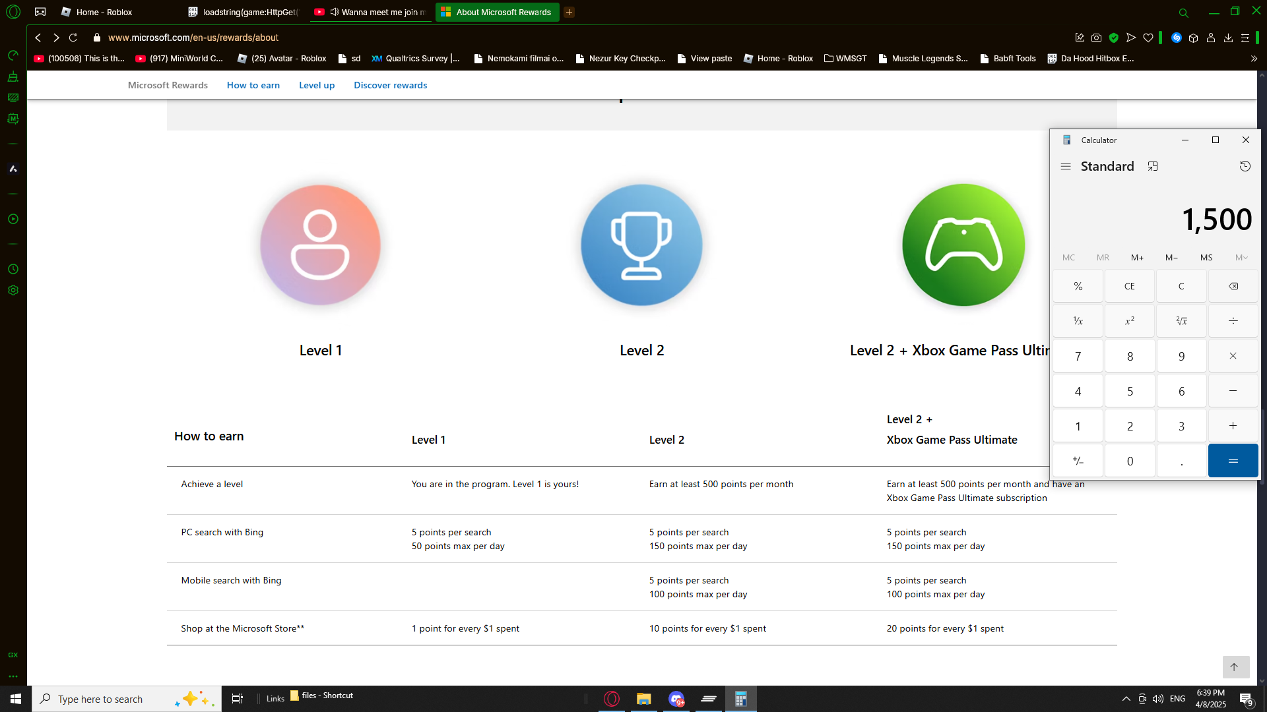Click the square root button
Image resolution: width=1267 pixels, height=712 pixels.
click(1181, 321)
